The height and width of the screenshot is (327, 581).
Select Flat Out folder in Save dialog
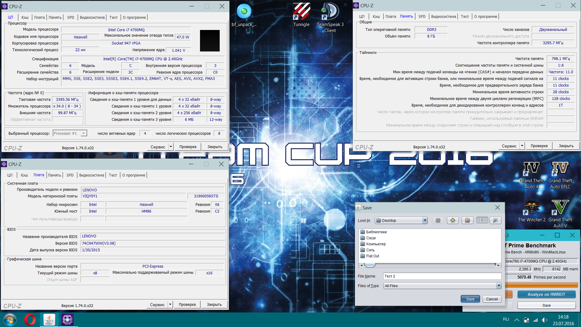[x=370, y=256]
